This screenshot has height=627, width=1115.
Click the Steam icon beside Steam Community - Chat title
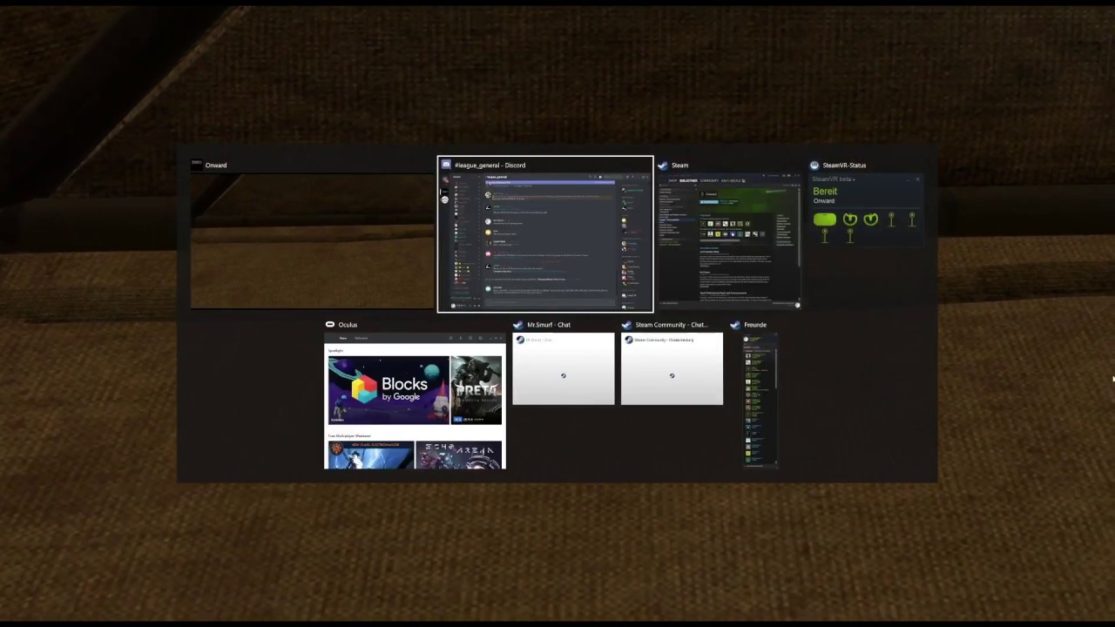click(x=627, y=324)
